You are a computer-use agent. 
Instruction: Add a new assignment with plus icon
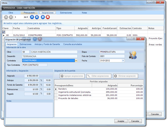(43, 17)
